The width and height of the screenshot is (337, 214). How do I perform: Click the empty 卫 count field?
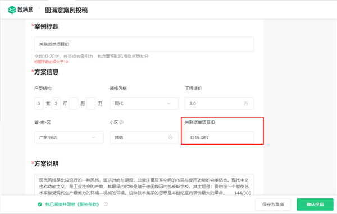(x=90, y=104)
